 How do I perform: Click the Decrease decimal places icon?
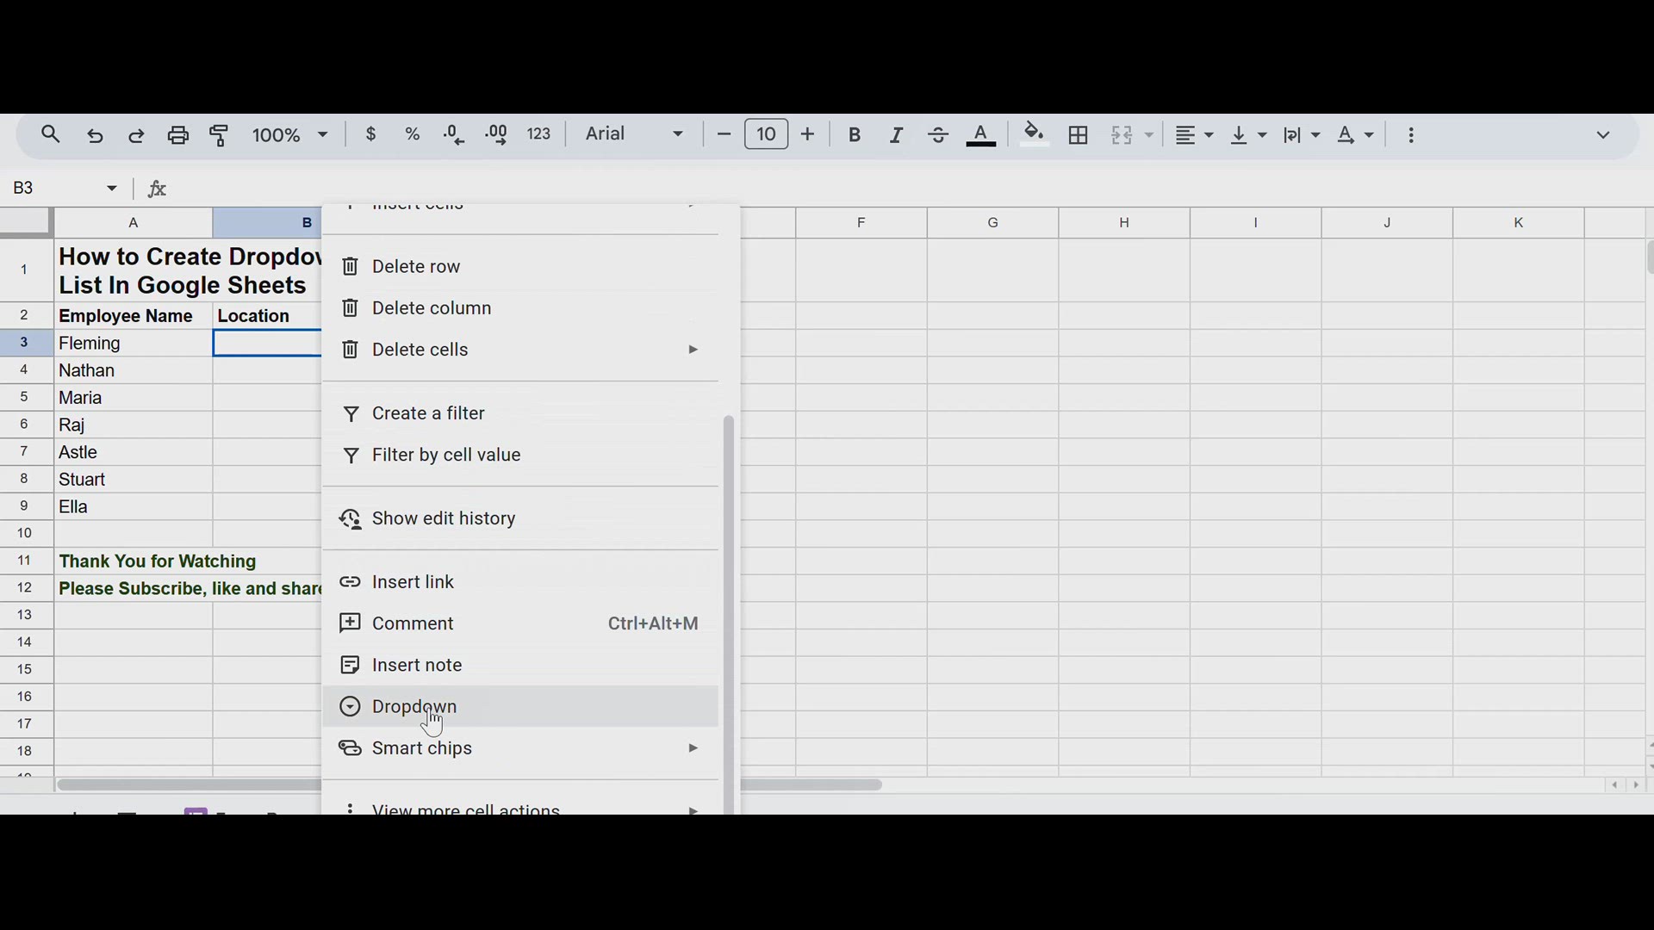click(454, 135)
